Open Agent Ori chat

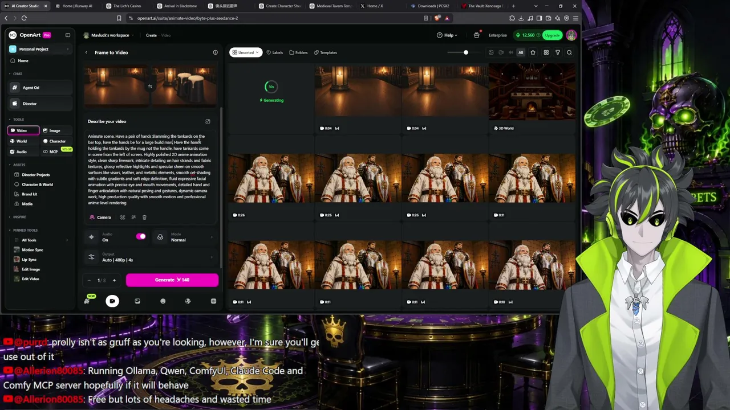[x=40, y=88]
